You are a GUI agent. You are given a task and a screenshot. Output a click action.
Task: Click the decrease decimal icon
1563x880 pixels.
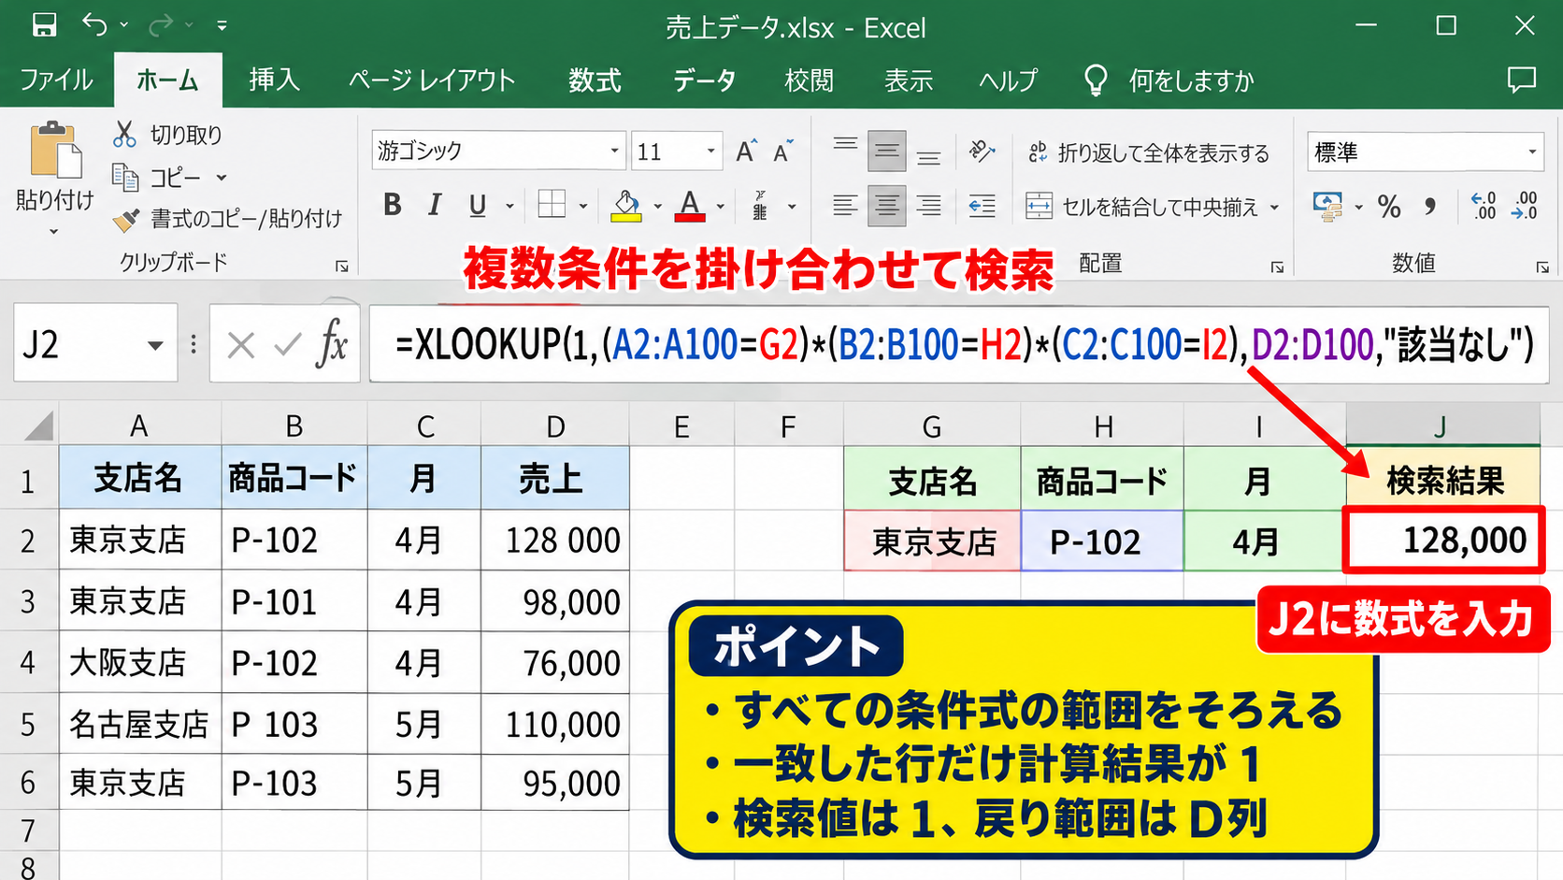1525,206
